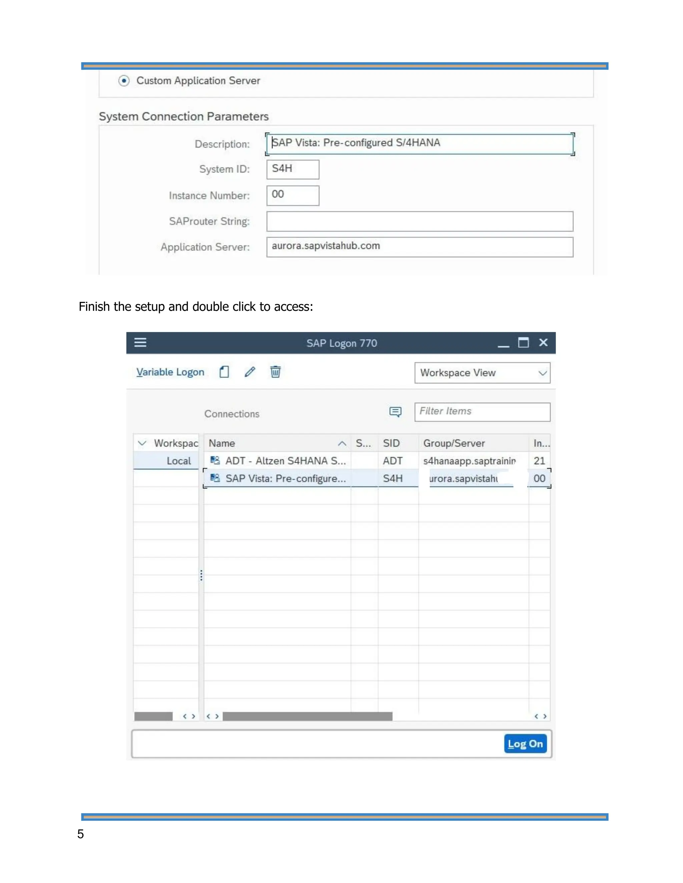The width and height of the screenshot is (683, 883).
Task: Click the new connection page icon
Action: [224, 372]
